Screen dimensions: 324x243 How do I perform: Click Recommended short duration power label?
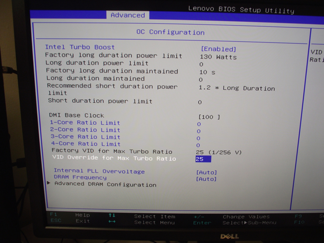[112, 86]
